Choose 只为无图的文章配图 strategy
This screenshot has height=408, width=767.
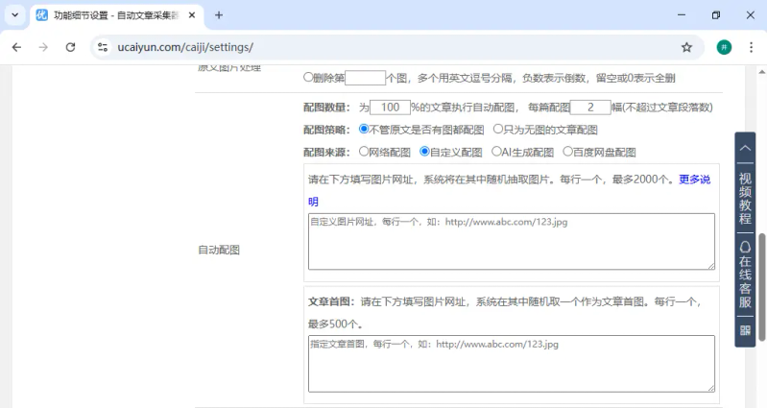click(498, 129)
